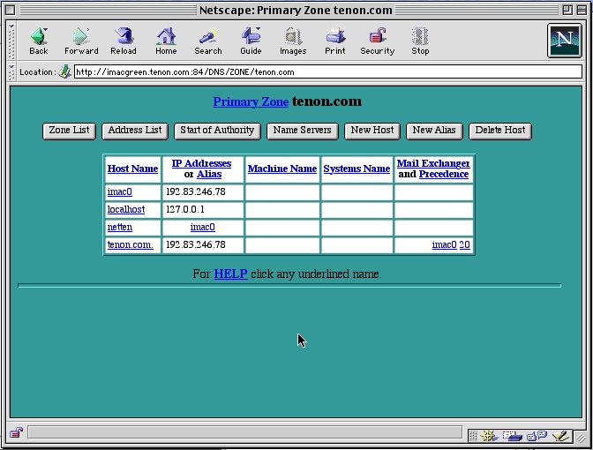Go back using the Back toolbar icon
Image resolution: width=593 pixels, height=450 pixels.
[39, 41]
